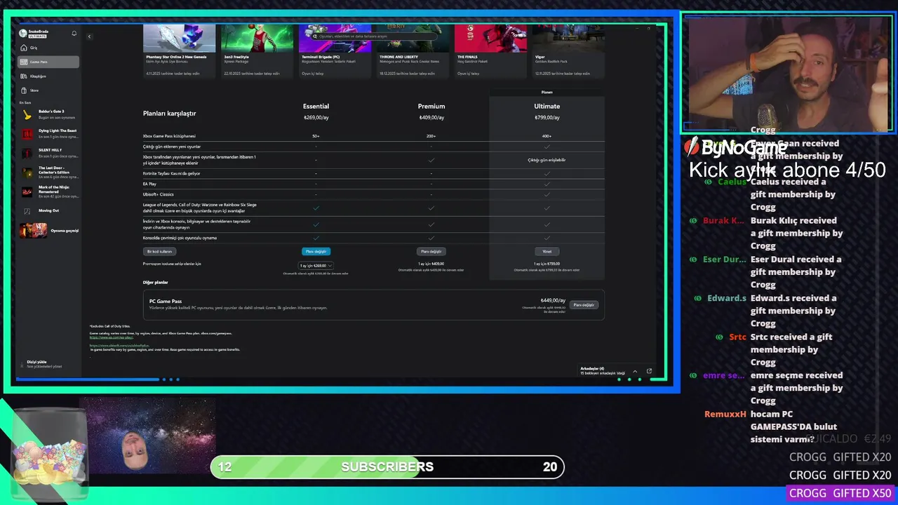Click the Diğer planlar heading
Image resolution: width=898 pixels, height=505 pixels.
pos(156,282)
